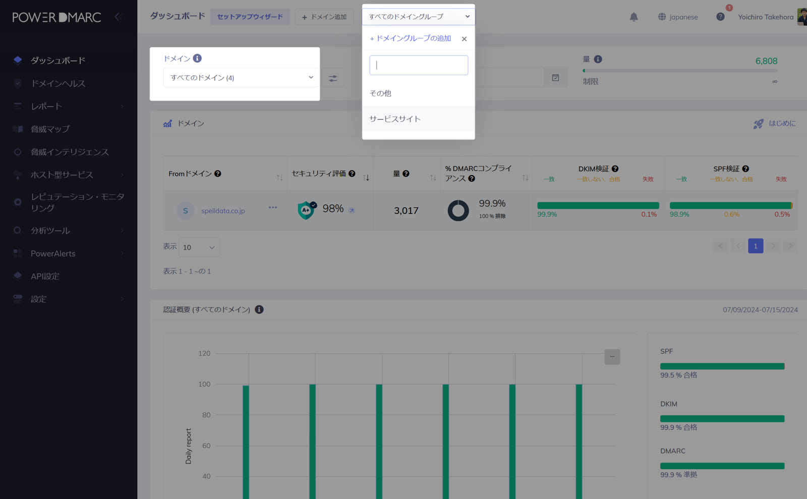Screen dimensions: 807x499
Task: Go to pagination page 1
Action: [756, 246]
